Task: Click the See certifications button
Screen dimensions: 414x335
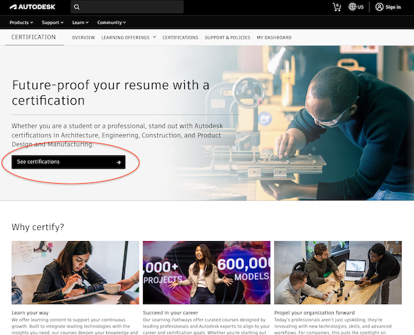Action: click(x=68, y=162)
